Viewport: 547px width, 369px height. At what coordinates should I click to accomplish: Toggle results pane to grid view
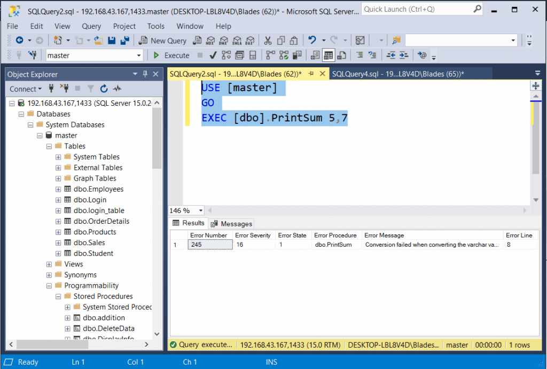[x=328, y=55]
